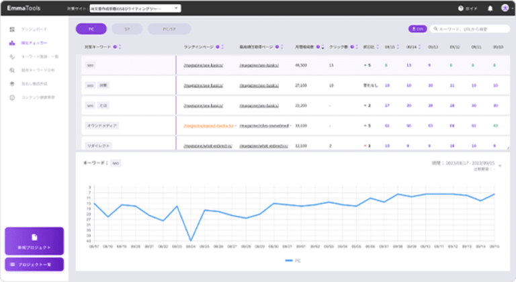The height and width of the screenshot is (282, 516).
Task: Expand the chart date range dropdown
Action: 501,166
